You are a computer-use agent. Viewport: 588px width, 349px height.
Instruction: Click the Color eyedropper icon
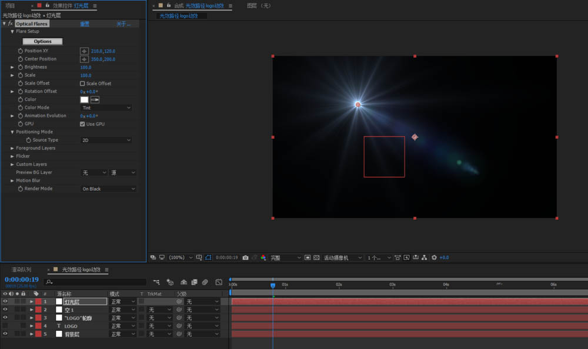click(x=95, y=100)
